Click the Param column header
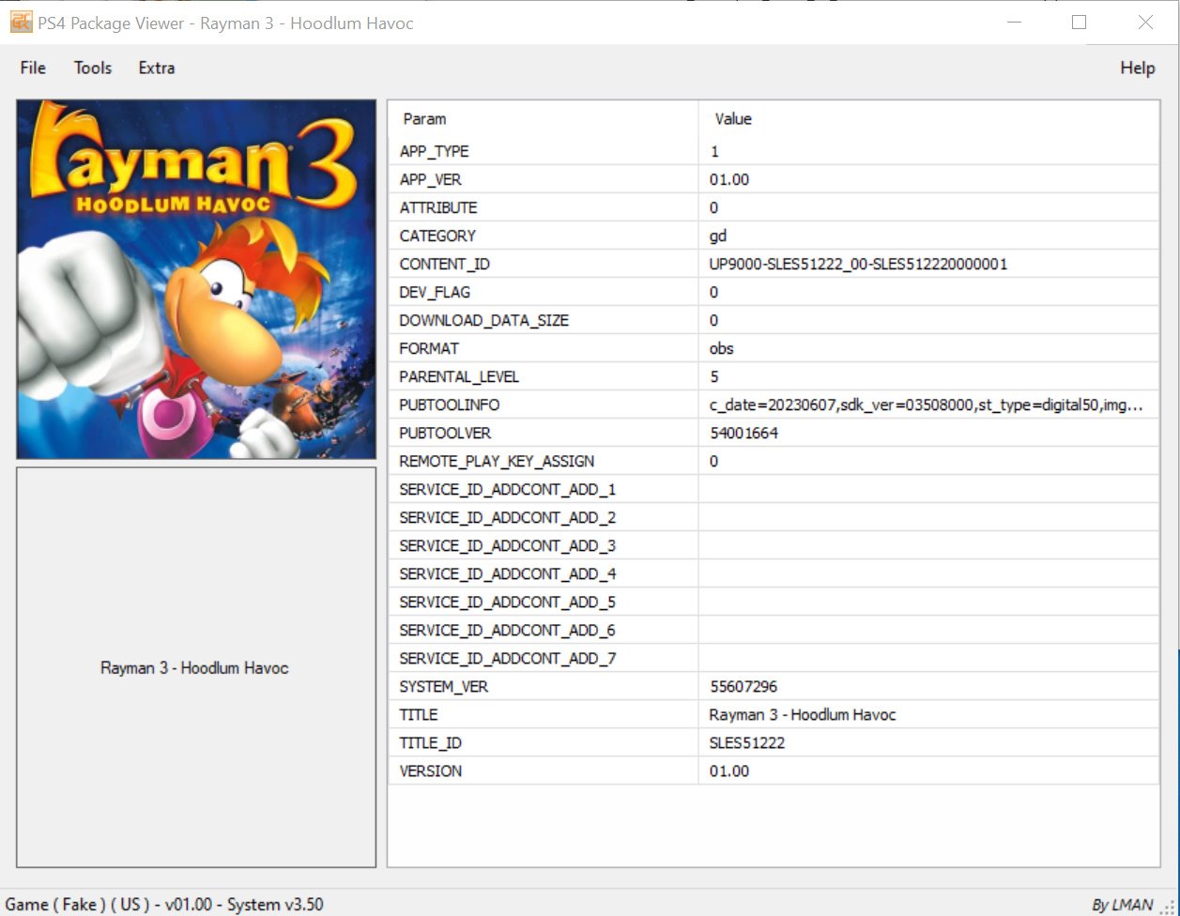1180x916 pixels. point(424,119)
